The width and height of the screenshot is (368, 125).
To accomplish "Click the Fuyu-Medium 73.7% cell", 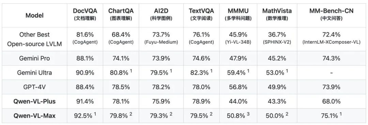I will point(161,39).
